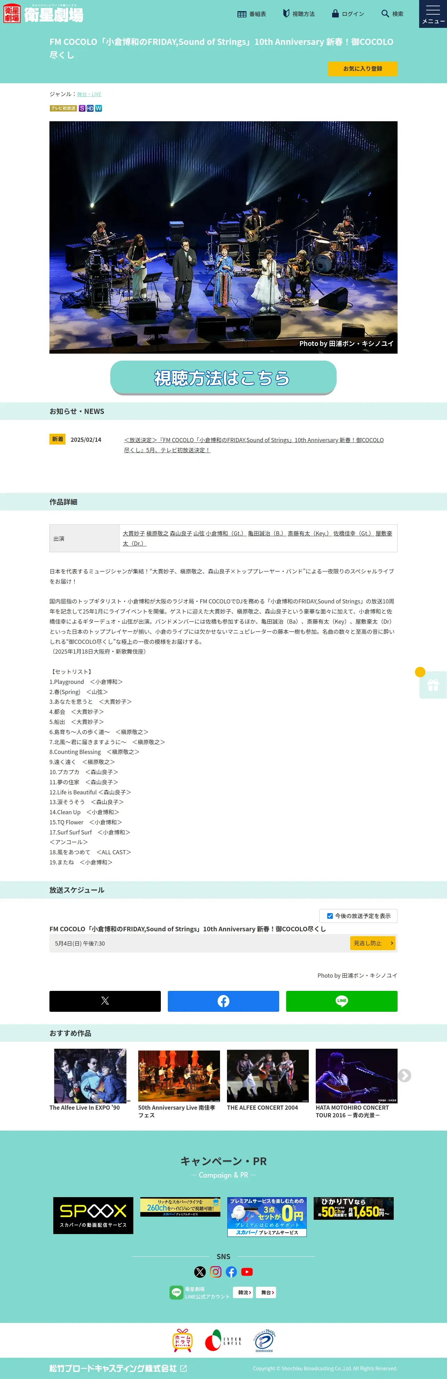
Task: Open the 韓流 LINE account button
Action: click(243, 1292)
